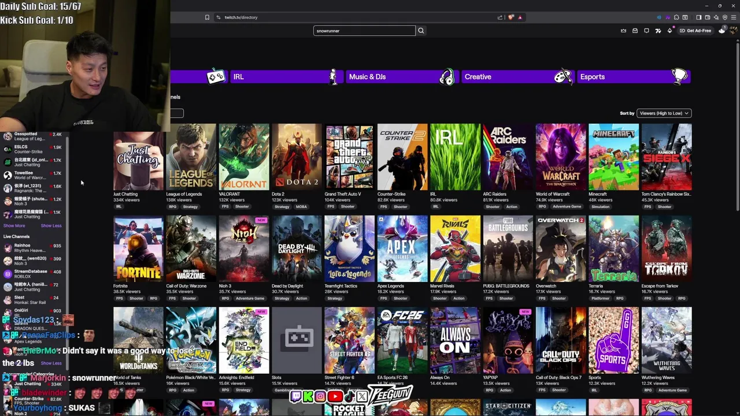Image resolution: width=740 pixels, height=416 pixels.
Task: Open the Rainbow Six Siege X cover
Action: tap(667, 157)
